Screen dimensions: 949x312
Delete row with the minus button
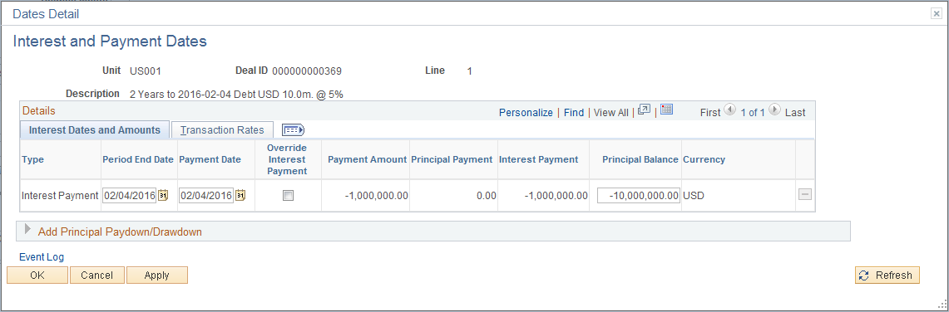click(805, 195)
